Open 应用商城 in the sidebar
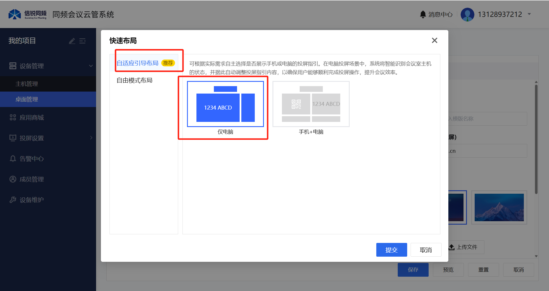549x291 pixels. [x=31, y=118]
